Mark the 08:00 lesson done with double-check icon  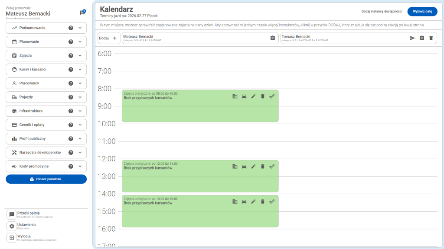tap(272, 96)
